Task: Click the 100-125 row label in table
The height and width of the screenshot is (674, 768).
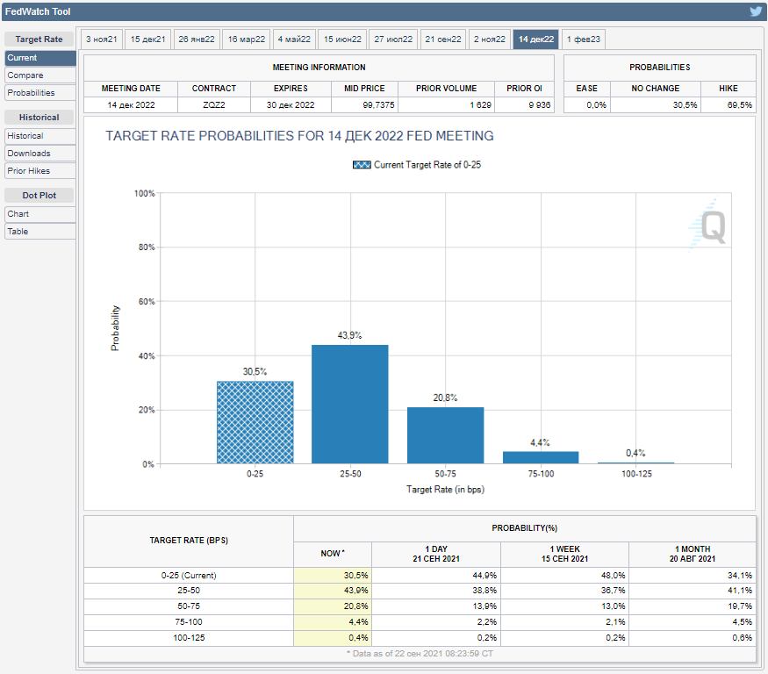Action: (x=189, y=638)
